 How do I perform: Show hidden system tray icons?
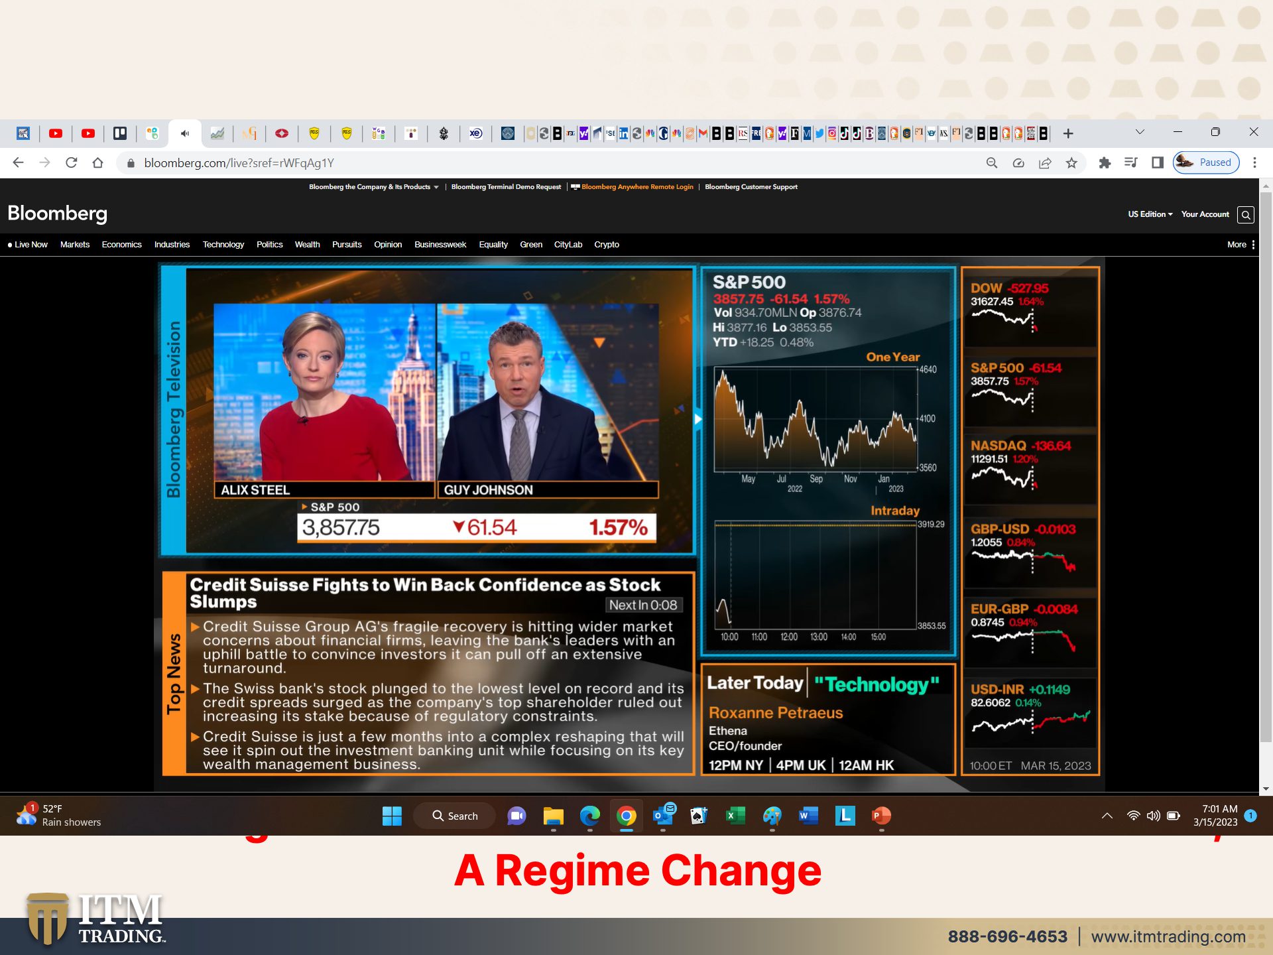pos(1107,816)
